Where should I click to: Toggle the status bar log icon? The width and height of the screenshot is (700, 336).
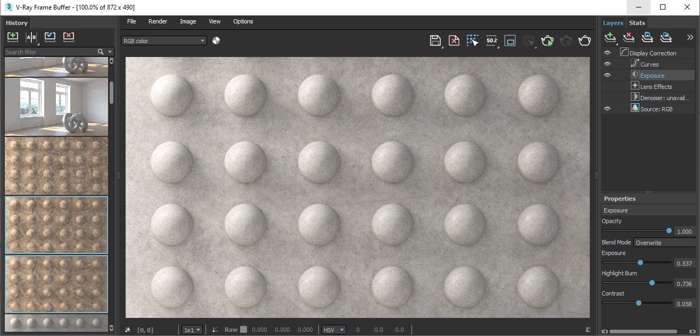click(588, 330)
